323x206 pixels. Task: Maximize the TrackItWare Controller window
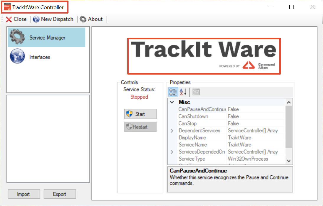[x=291, y=7]
